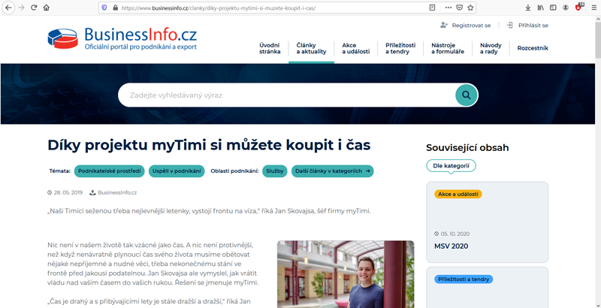This screenshot has height=308, width=601.
Task: Click the browser forward arrow
Action: point(21,8)
